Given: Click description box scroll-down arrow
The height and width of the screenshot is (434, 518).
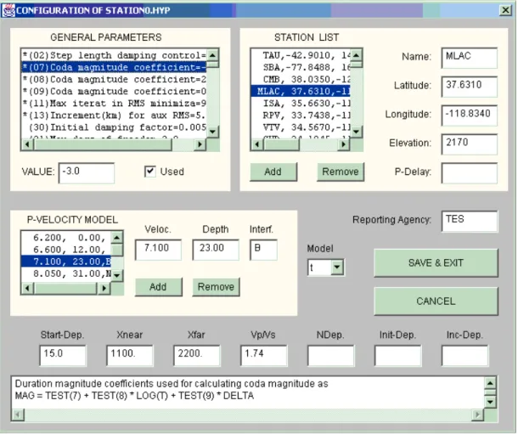Looking at the screenshot, I should (x=490, y=402).
